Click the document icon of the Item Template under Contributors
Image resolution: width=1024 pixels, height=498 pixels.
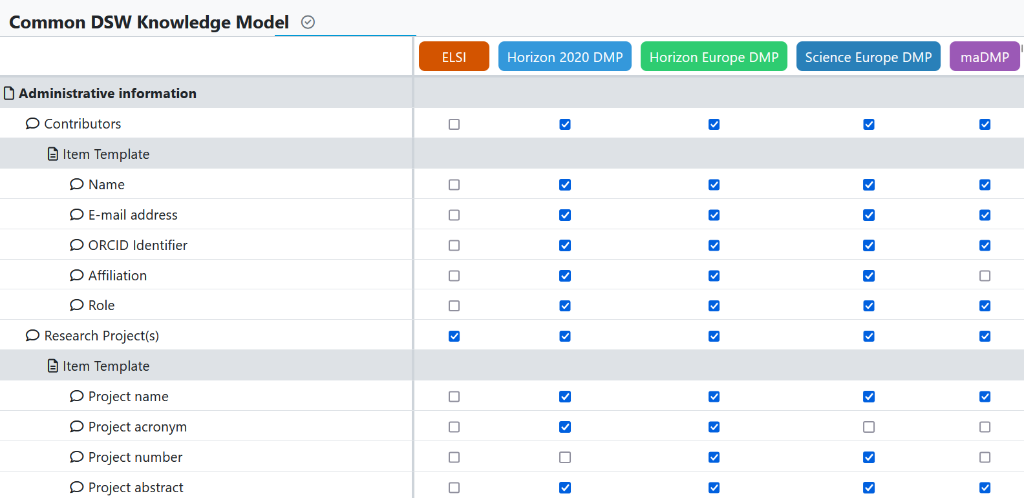coord(53,154)
